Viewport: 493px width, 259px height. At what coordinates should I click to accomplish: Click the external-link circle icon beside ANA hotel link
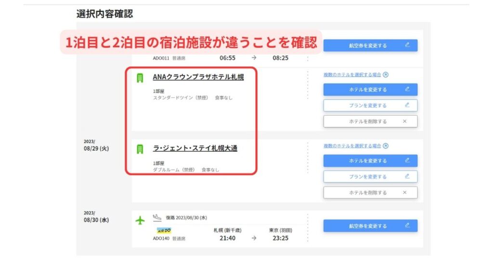point(386,75)
